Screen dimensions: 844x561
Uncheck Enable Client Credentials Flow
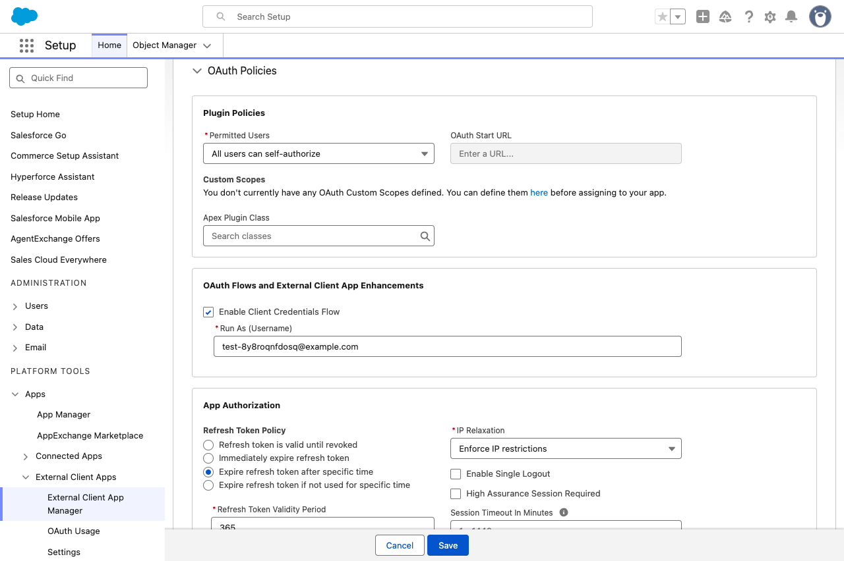point(208,312)
